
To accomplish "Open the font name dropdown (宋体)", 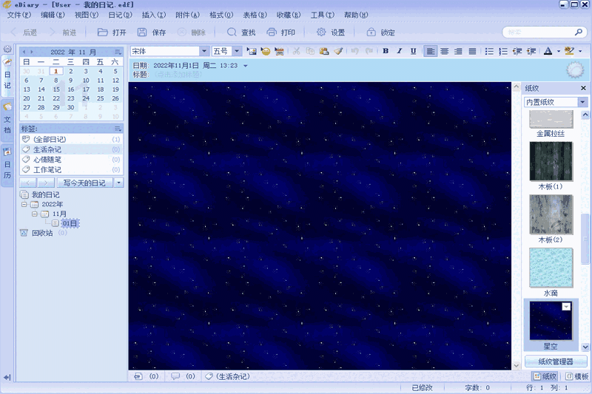I will pyautogui.click(x=204, y=51).
